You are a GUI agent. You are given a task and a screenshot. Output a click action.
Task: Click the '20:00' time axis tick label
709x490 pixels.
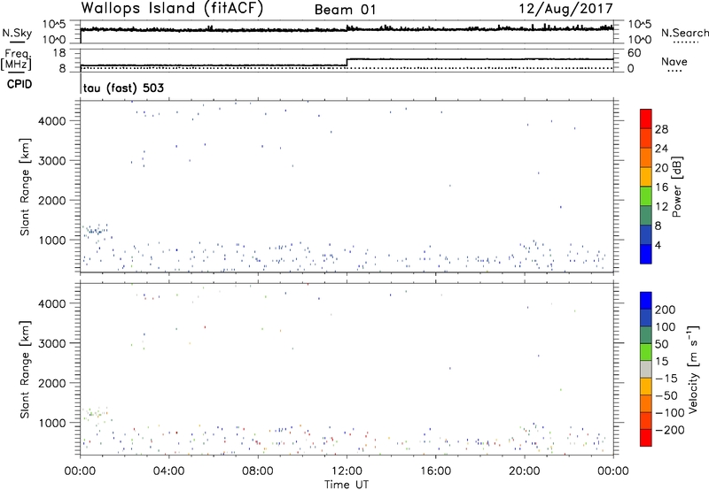(x=525, y=471)
